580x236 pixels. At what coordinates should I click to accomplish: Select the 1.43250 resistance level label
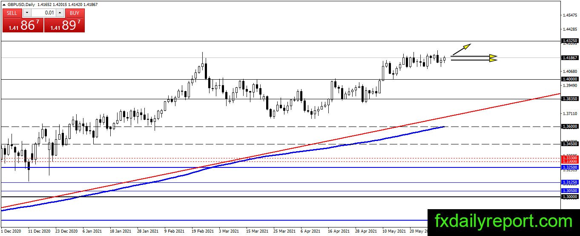click(x=570, y=41)
